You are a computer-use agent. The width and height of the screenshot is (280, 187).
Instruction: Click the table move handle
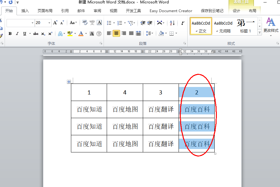[69, 82]
